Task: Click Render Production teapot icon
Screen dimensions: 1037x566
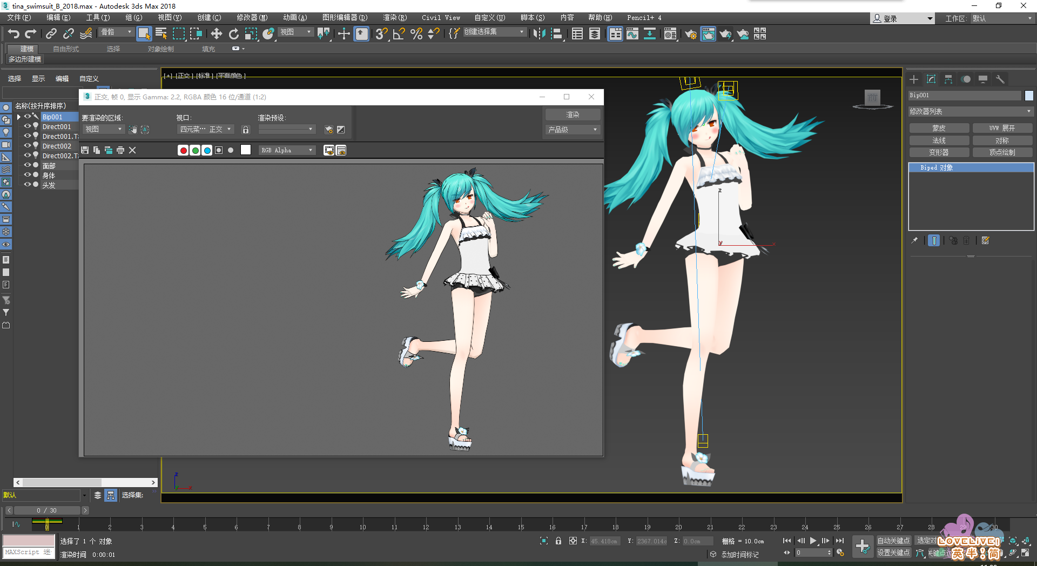Action: tap(725, 34)
